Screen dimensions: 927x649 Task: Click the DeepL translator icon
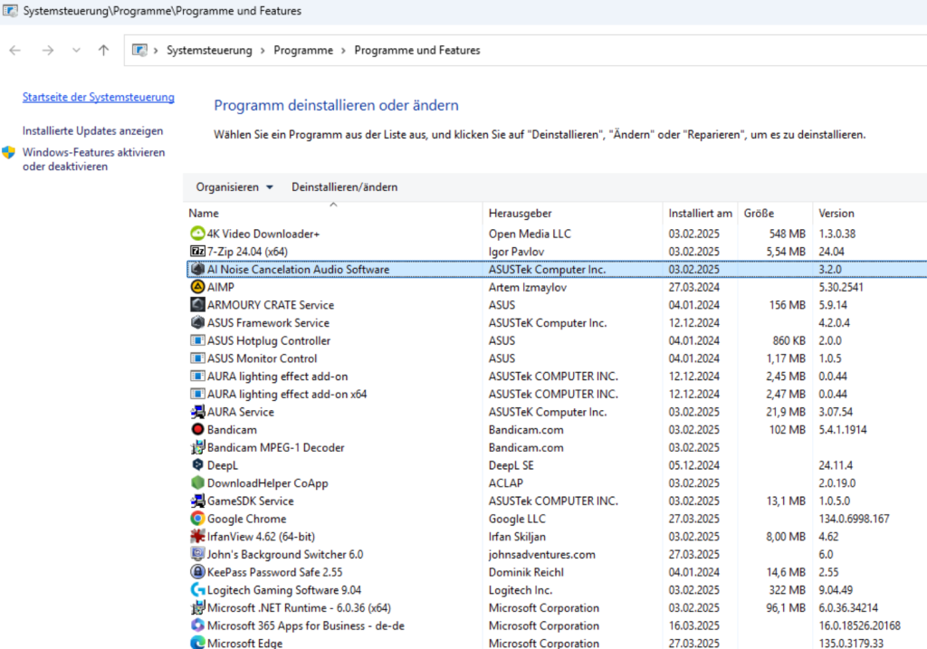[x=198, y=464]
